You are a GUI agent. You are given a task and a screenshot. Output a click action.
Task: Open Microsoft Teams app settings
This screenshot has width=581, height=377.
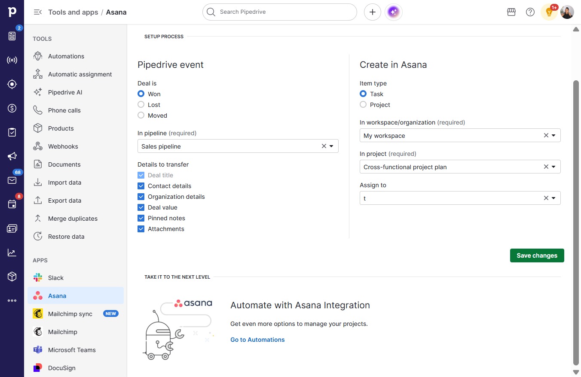coord(76,350)
